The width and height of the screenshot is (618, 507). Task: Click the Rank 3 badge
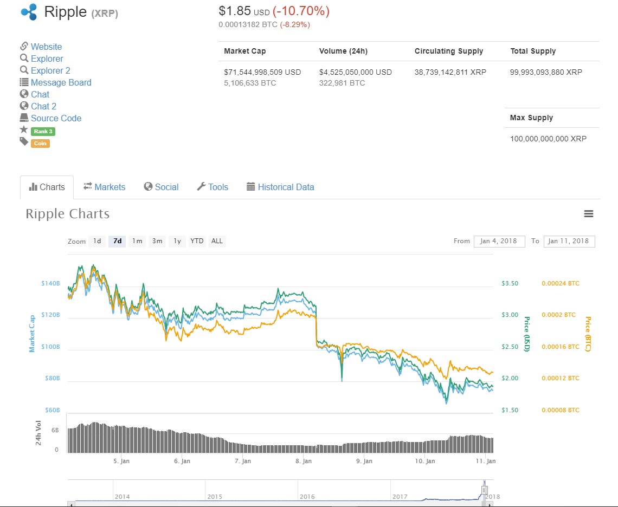point(43,132)
